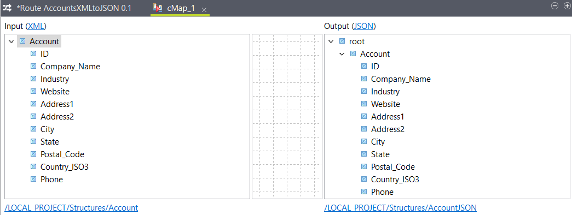
Task: Select the output Account label under root
Action: click(x=375, y=54)
